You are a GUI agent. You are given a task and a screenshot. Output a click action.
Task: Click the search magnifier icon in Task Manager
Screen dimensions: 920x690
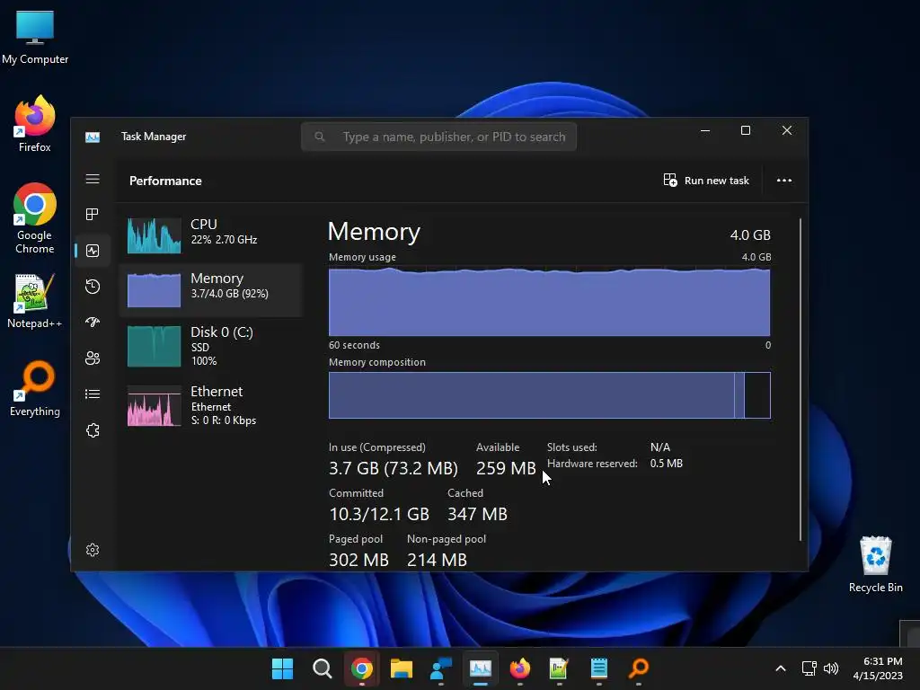point(320,137)
